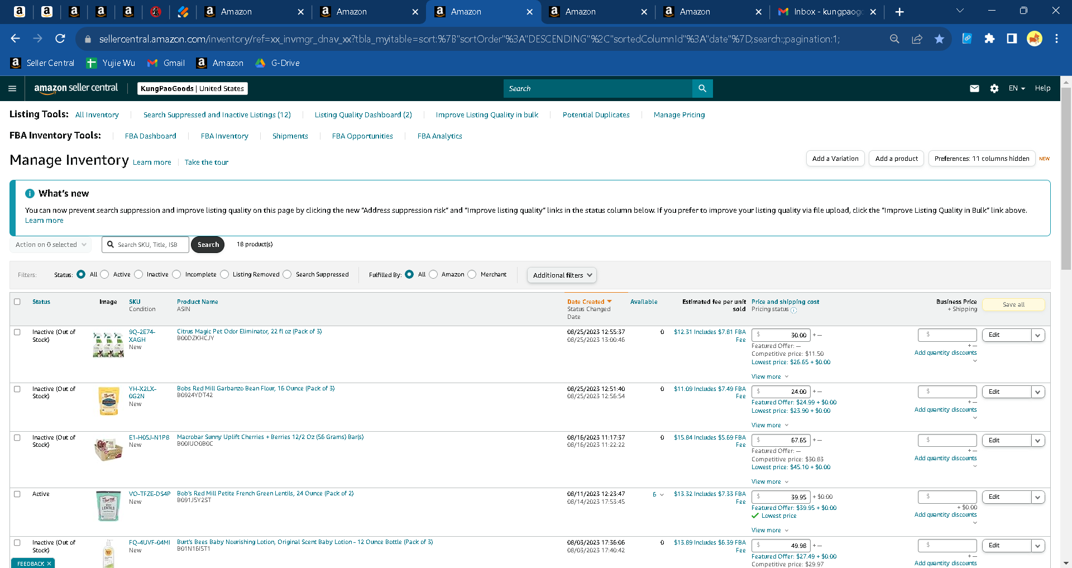Click the SKU, Title, ISBN search field
1072x568 pixels.
click(145, 245)
